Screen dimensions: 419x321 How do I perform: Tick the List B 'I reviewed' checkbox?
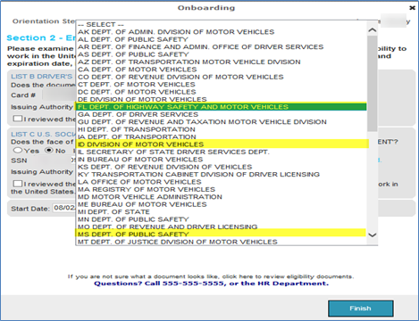click(x=18, y=119)
